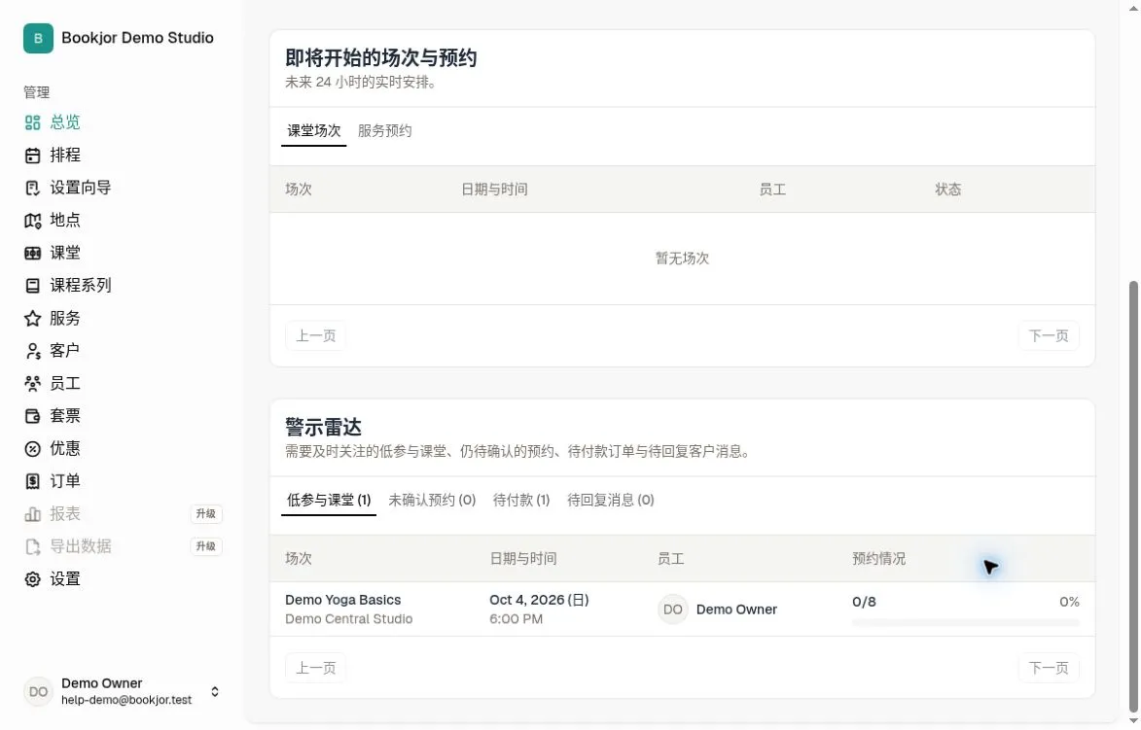Open 设置 via the gear icon
This screenshot has width=1141, height=730.
33,579
